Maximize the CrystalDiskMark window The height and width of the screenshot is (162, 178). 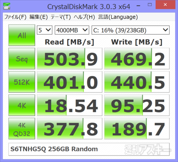[150, 5]
